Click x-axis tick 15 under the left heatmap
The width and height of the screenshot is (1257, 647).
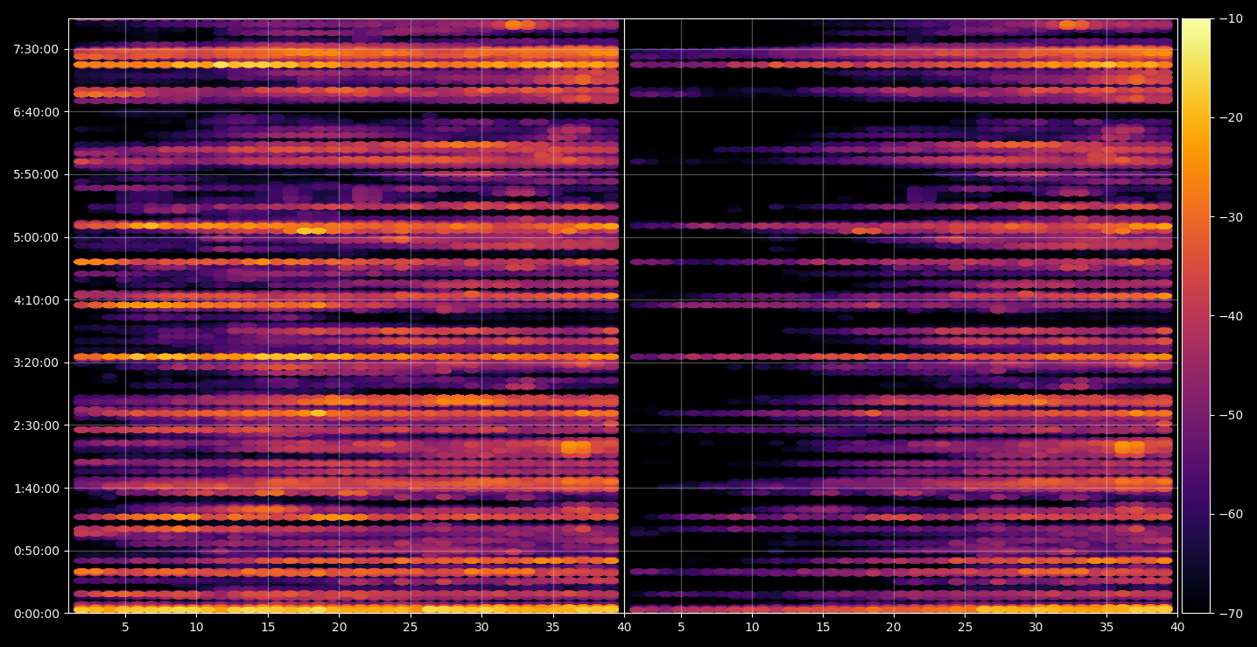268,627
